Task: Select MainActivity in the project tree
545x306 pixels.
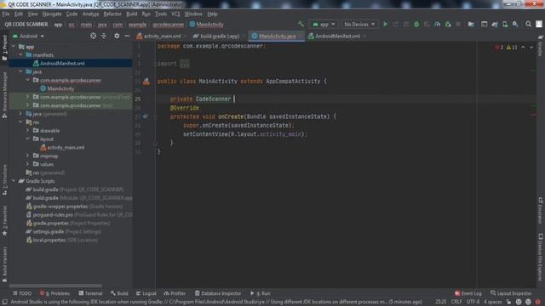Action: 60,88
